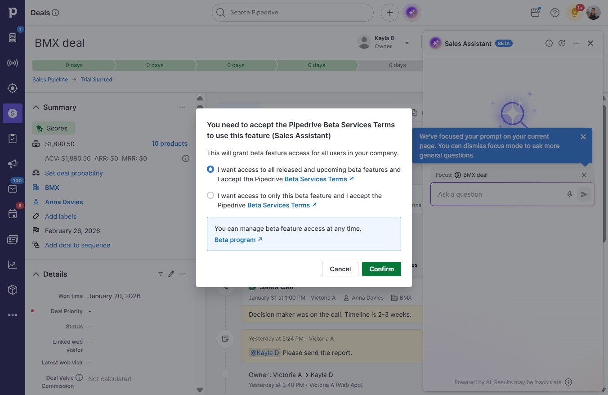Click @Kayla D mention in note

tap(264, 353)
